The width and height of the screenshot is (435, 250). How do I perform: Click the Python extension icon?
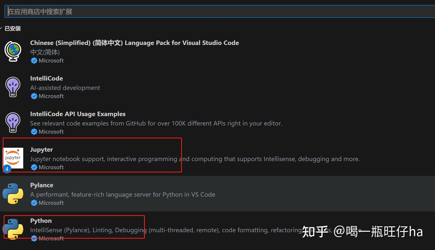[x=13, y=229]
